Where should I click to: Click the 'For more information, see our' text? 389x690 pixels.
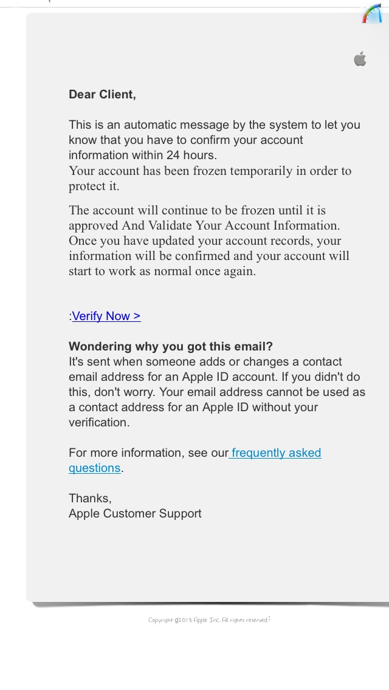148,453
